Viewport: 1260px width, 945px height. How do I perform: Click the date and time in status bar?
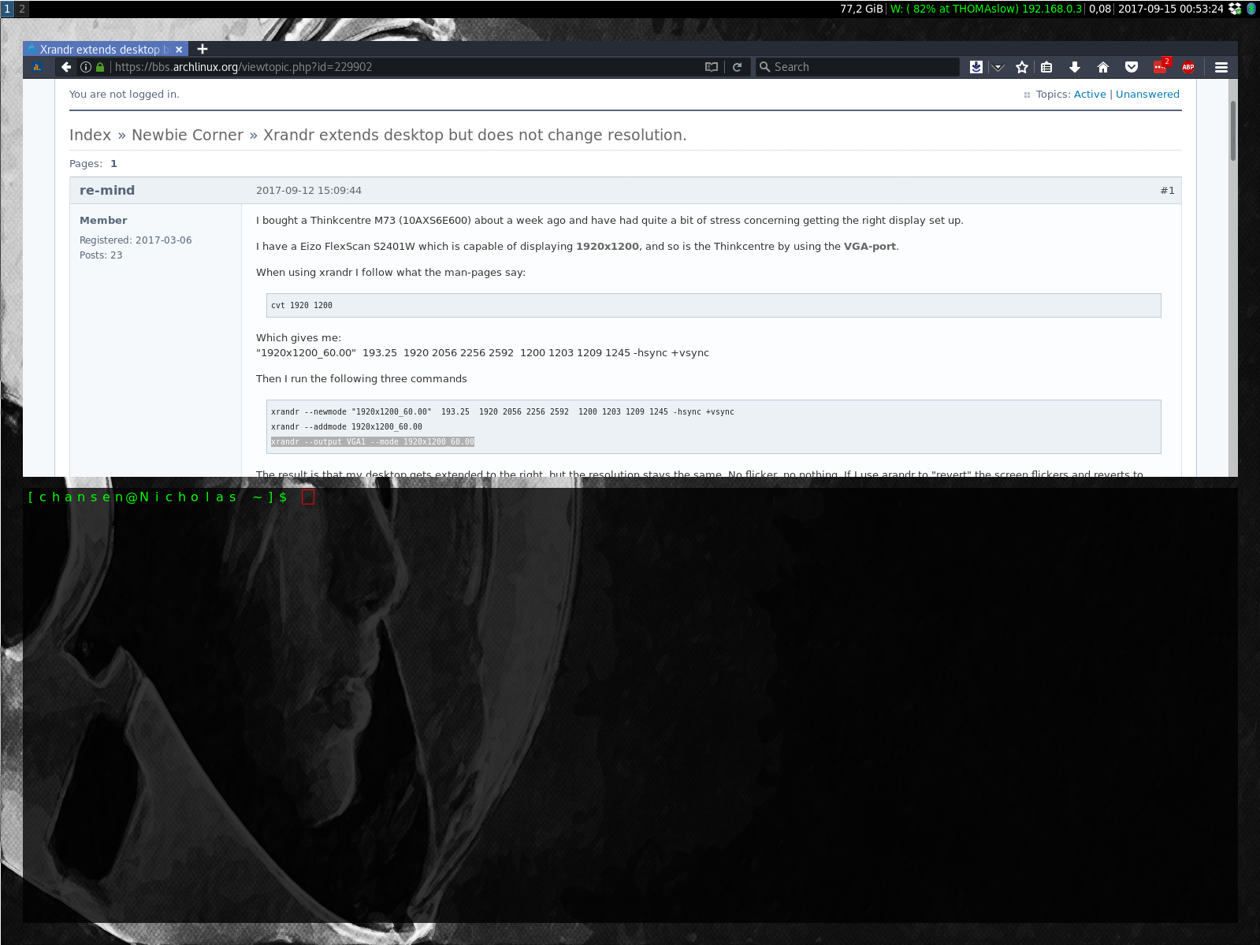(x=1170, y=9)
